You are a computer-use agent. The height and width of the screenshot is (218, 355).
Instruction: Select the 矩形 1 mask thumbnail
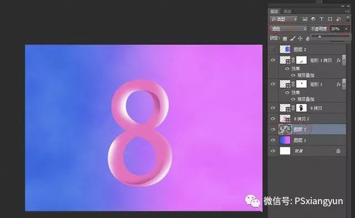pyautogui.click(x=301, y=84)
